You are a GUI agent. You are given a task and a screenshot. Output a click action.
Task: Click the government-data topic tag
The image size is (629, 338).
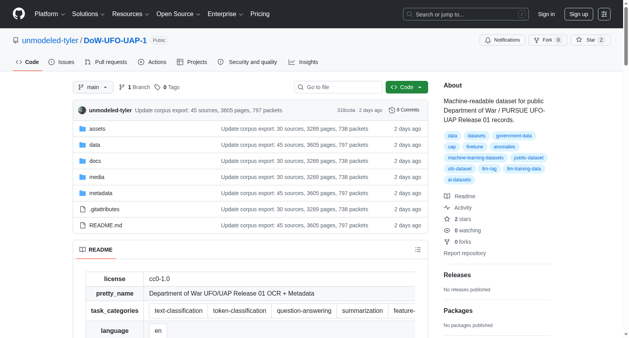(x=514, y=136)
